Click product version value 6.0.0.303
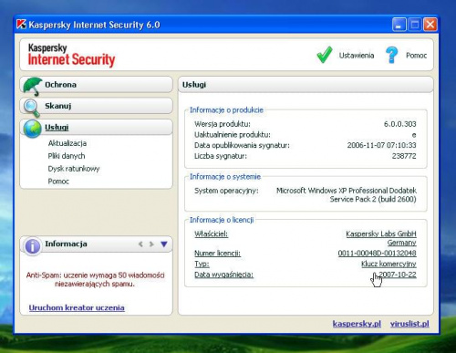Screen dimensions: 456x353 (x=399, y=124)
